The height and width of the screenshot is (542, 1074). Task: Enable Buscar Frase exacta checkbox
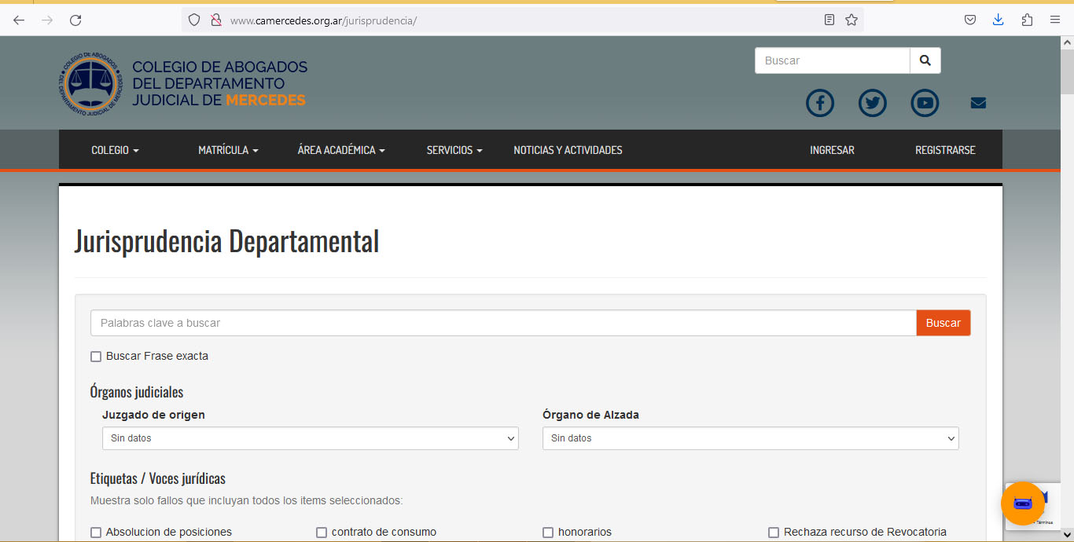click(96, 357)
